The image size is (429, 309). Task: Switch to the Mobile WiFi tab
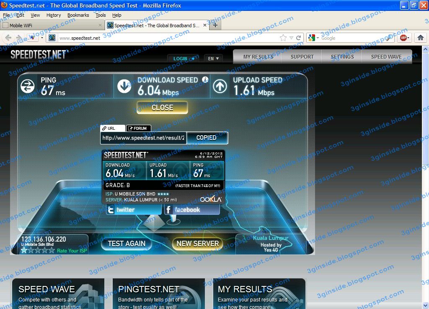(52, 25)
